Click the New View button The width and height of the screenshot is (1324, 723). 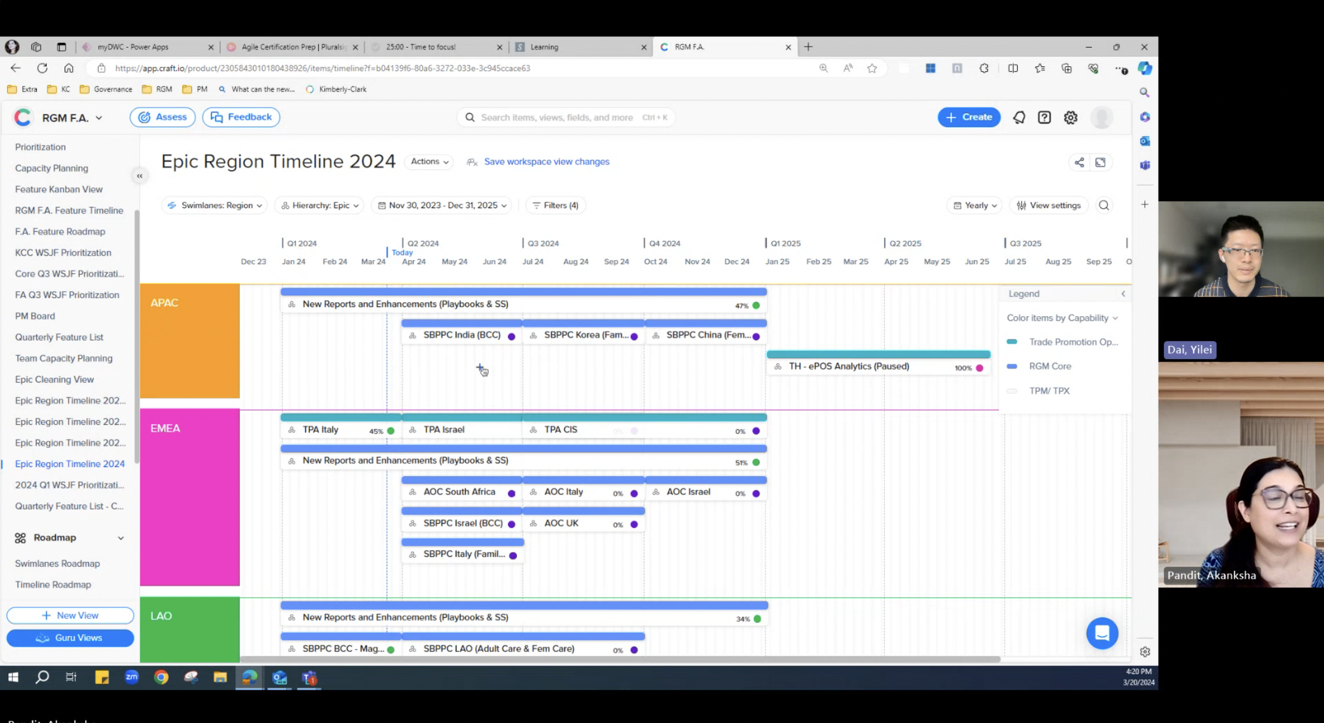coord(70,616)
